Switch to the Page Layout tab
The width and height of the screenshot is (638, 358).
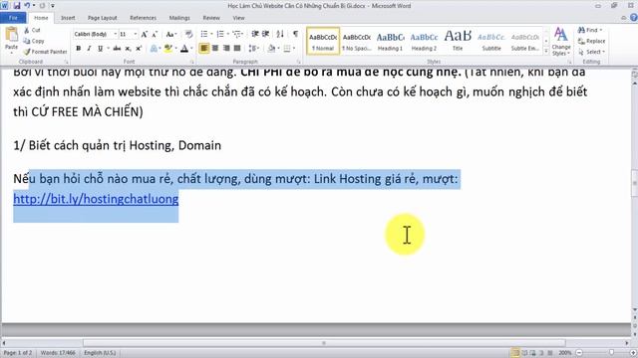tap(102, 18)
